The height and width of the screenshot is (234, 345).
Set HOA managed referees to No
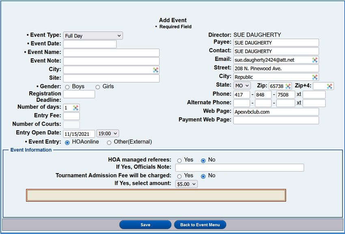coord(203,160)
